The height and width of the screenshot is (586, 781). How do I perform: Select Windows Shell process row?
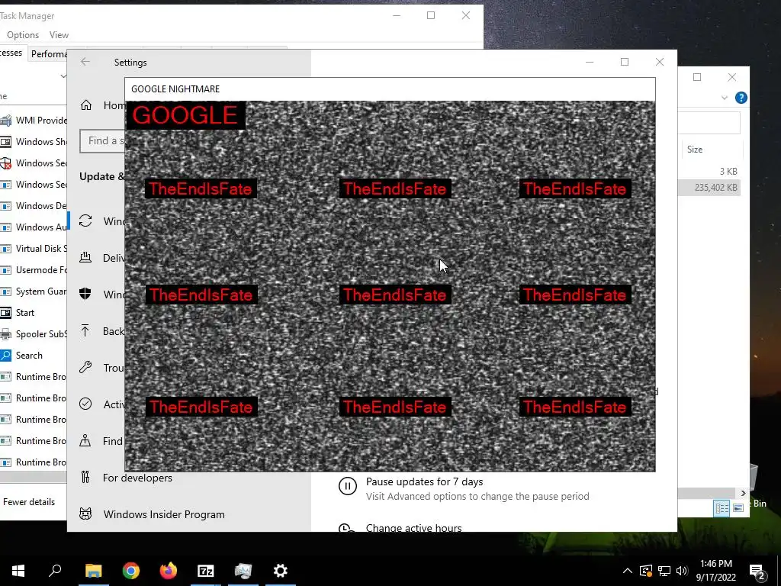point(33,141)
